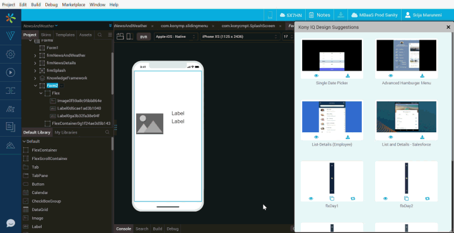454x233 pixels.
Task: Click the run/play icon in left sidebar
Action: coord(11,72)
